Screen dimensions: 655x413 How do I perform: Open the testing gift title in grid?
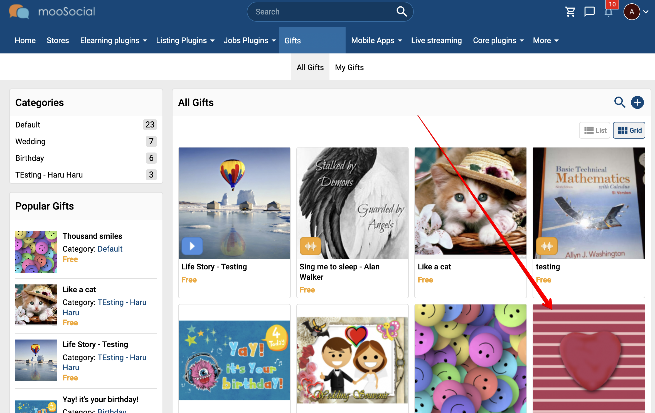[x=548, y=266]
